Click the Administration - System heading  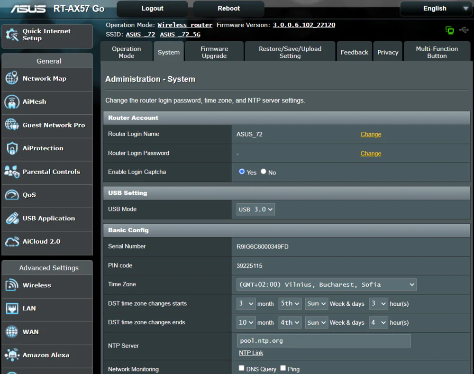click(x=150, y=79)
